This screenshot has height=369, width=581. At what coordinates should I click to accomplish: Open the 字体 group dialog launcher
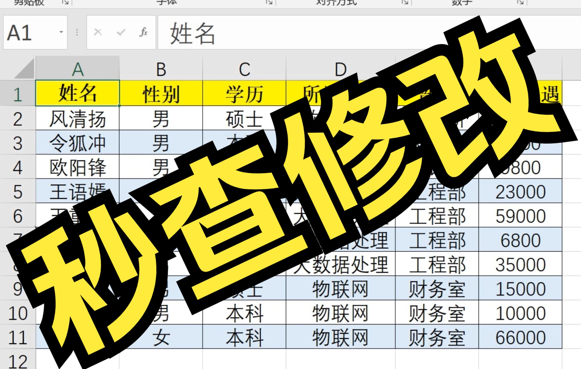[269, 2]
